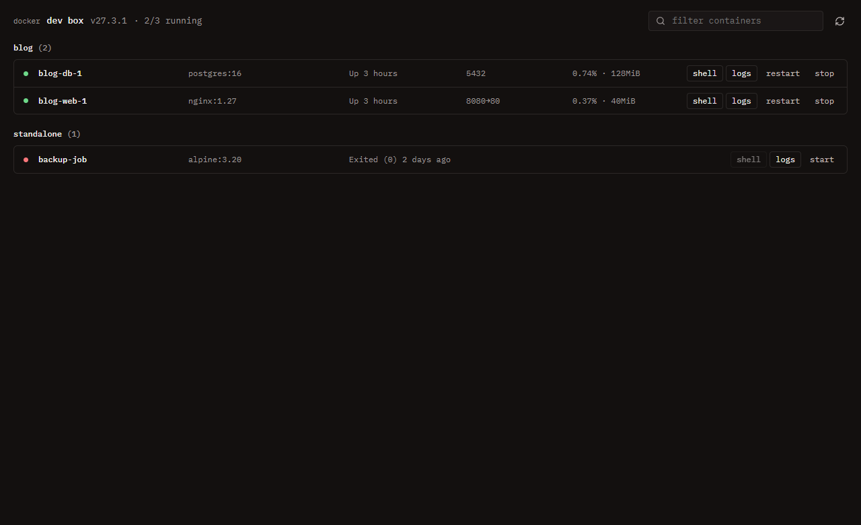Click the refresh containers icon

tap(839, 21)
